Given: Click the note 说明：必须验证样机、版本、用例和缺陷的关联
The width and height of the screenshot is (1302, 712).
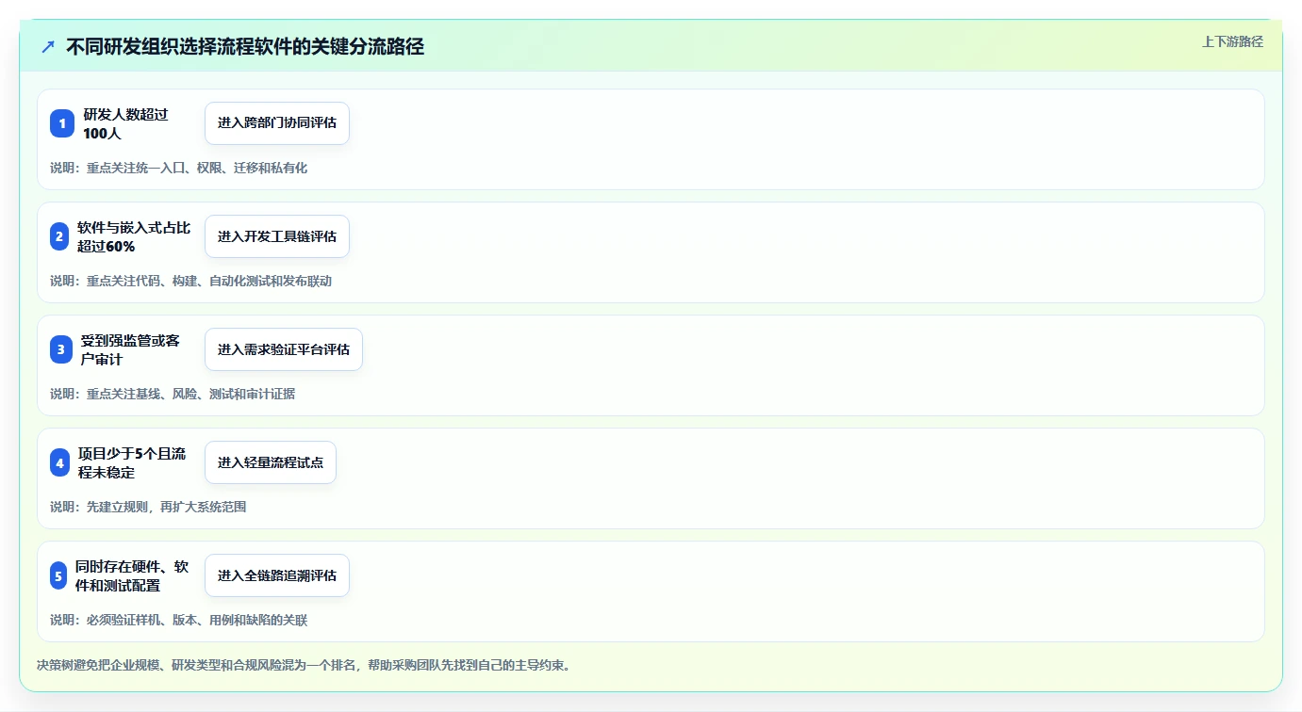Looking at the screenshot, I should 179,620.
